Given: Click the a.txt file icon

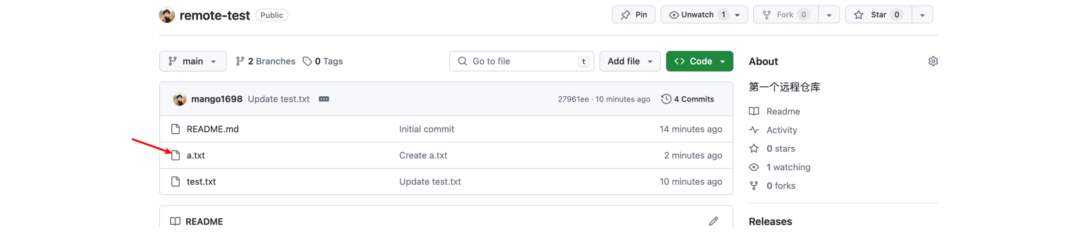Looking at the screenshot, I should click(x=175, y=156).
